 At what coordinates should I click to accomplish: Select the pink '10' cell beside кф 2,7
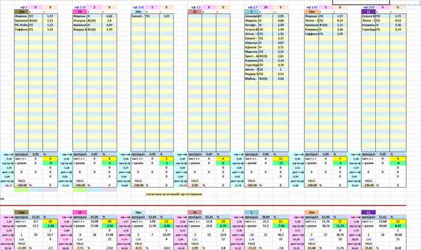266,7
